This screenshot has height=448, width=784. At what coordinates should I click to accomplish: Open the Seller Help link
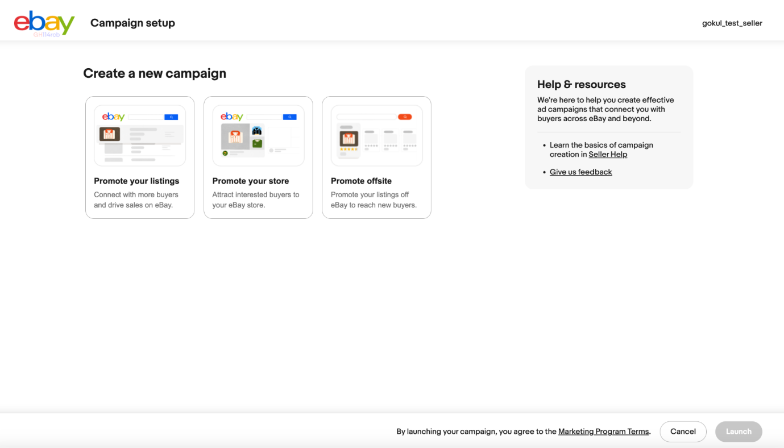click(608, 155)
